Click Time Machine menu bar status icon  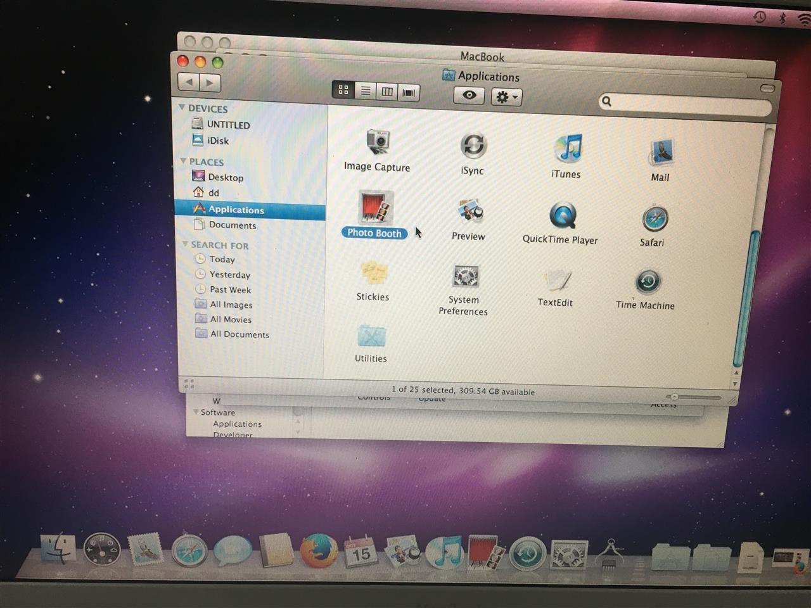tap(760, 16)
